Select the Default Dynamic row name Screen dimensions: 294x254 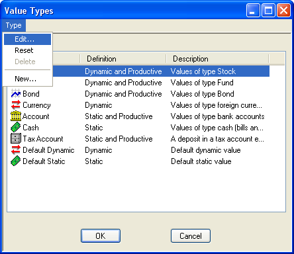coord(48,150)
